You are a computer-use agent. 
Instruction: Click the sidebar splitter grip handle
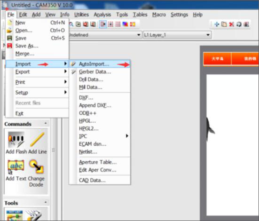[x=54, y=150]
